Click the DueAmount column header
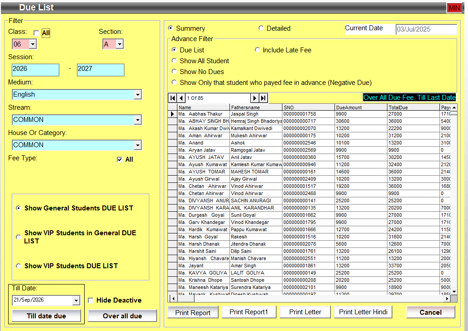This screenshot has height=331, width=468. pyautogui.click(x=361, y=107)
